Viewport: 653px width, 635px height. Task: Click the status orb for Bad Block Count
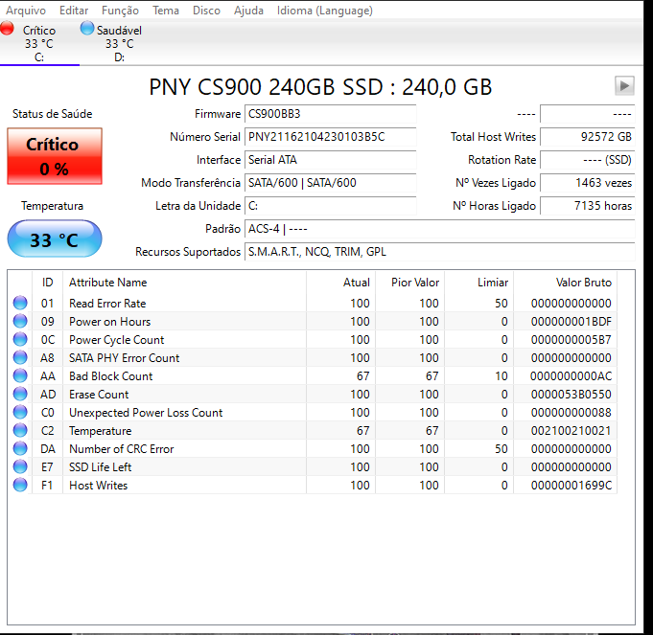[20, 376]
